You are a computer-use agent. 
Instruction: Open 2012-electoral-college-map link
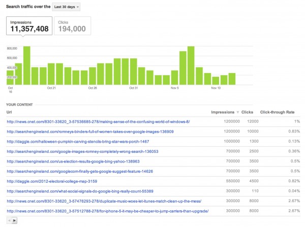pyautogui.click(x=52, y=181)
